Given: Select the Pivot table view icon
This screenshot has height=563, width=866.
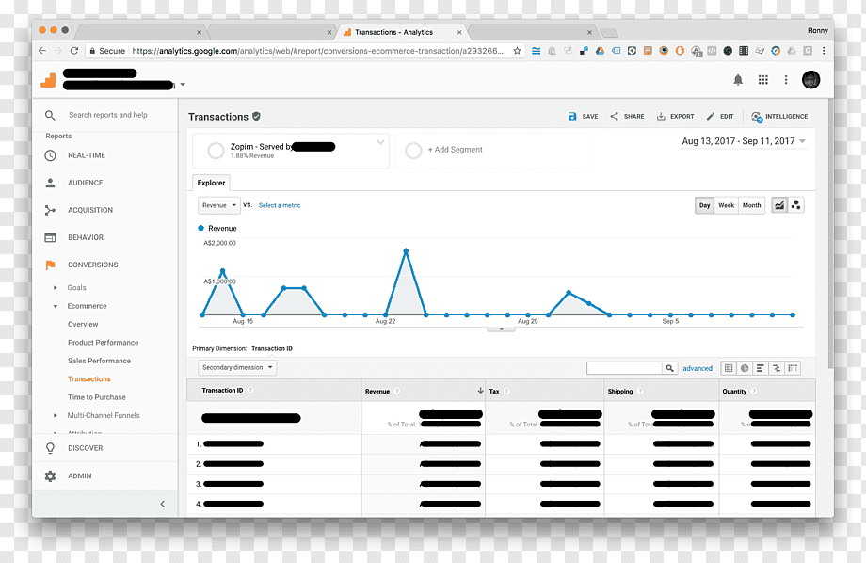Looking at the screenshot, I should tap(793, 368).
